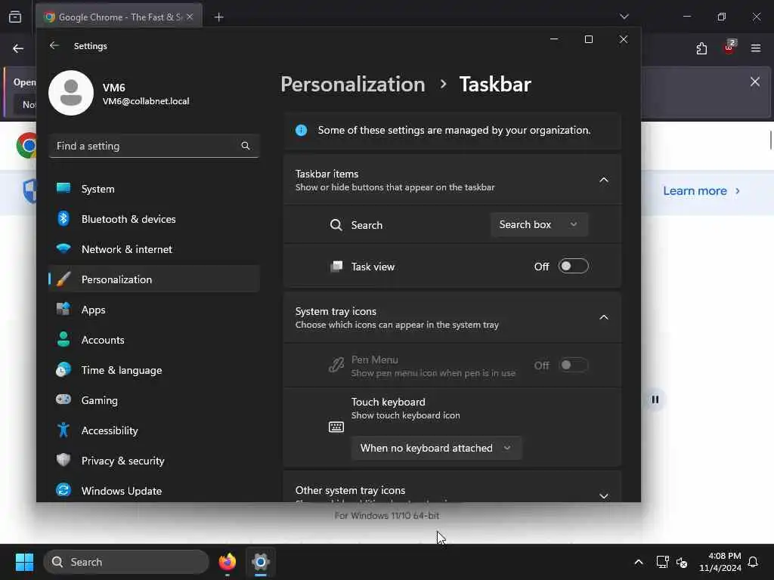The height and width of the screenshot is (580, 774).
Task: Collapse the Taskbar items section
Action: (604, 180)
